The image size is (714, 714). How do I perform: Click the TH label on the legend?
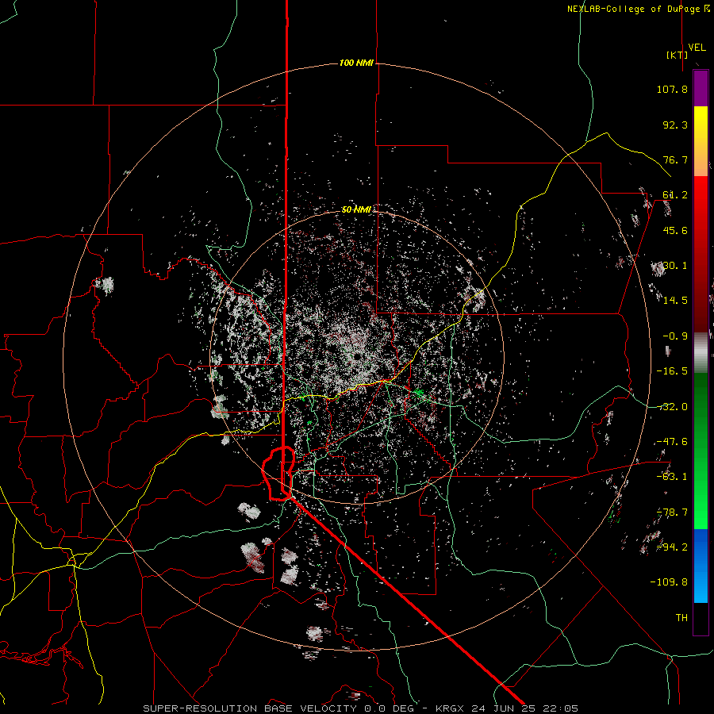(x=681, y=617)
